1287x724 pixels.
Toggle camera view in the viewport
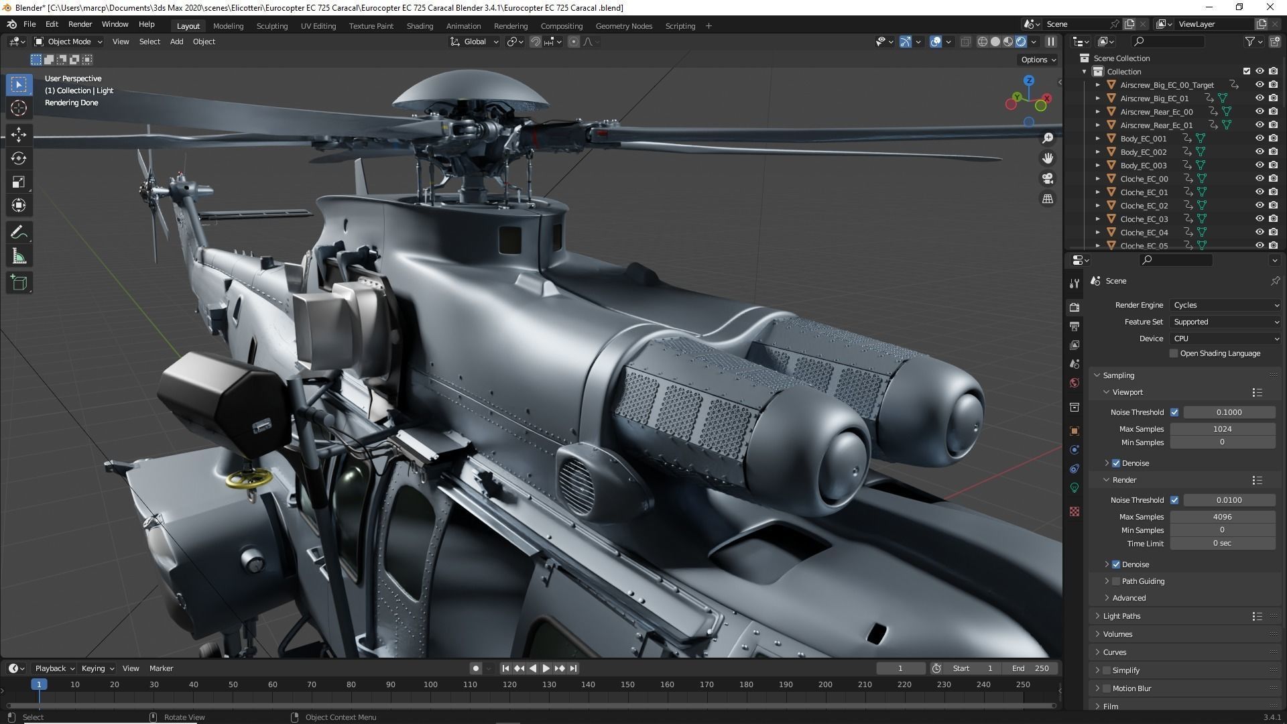(x=1047, y=179)
